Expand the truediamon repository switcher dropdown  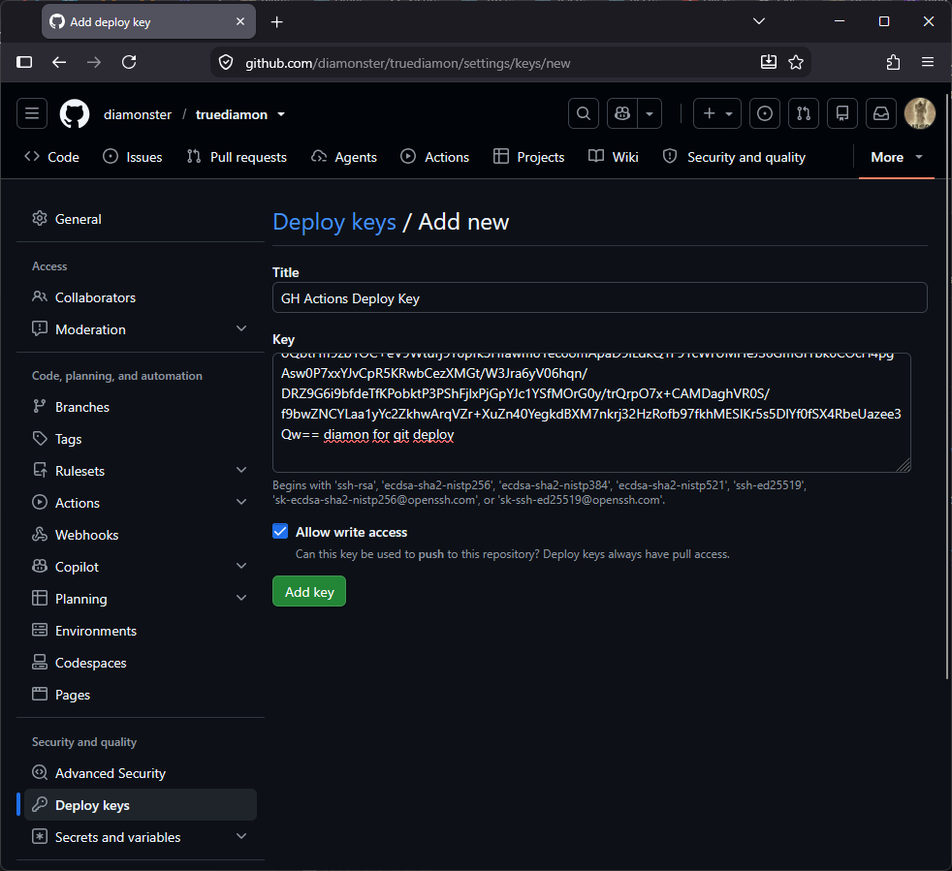pyautogui.click(x=281, y=114)
